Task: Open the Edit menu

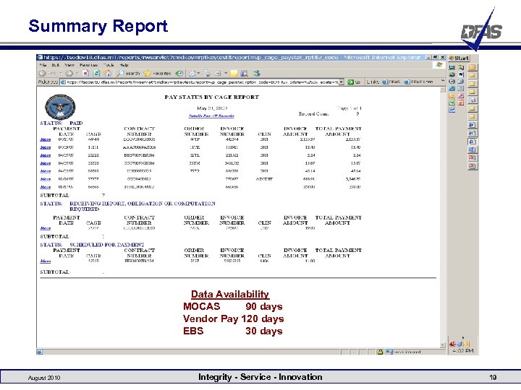Action: click(56, 65)
